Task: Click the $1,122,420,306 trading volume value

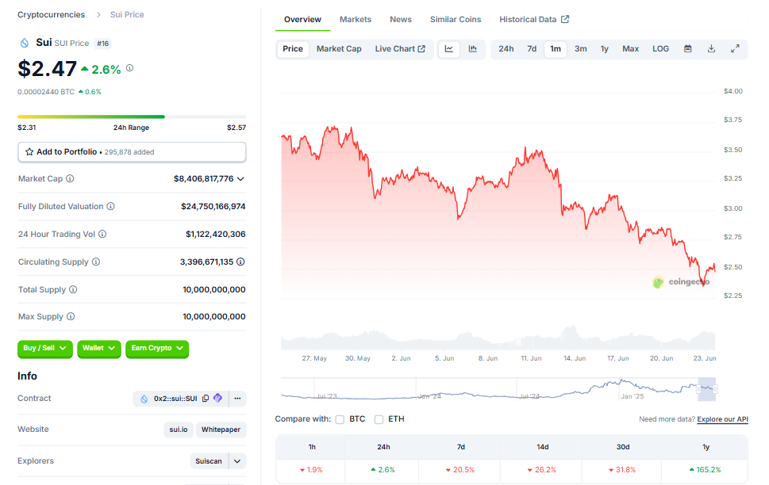Action: pyautogui.click(x=216, y=234)
